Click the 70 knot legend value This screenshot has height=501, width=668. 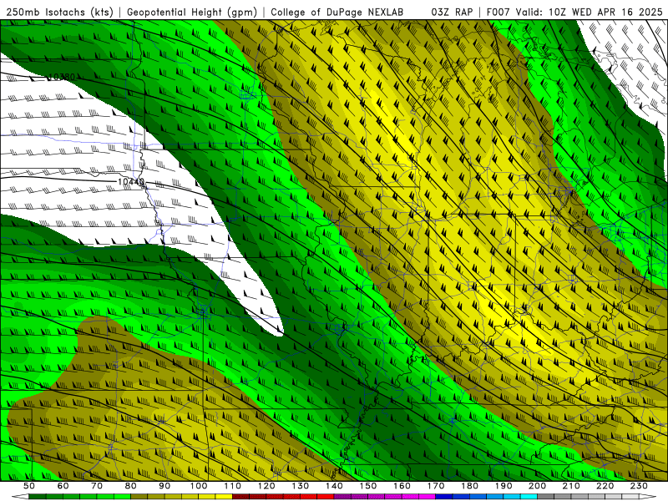97,486
